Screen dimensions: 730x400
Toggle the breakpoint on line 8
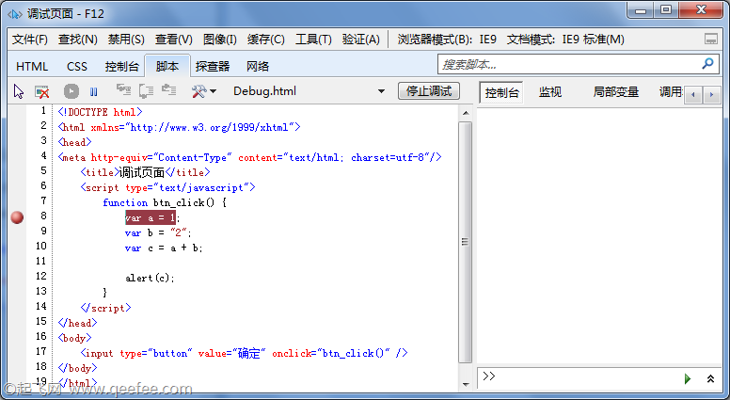[17, 217]
